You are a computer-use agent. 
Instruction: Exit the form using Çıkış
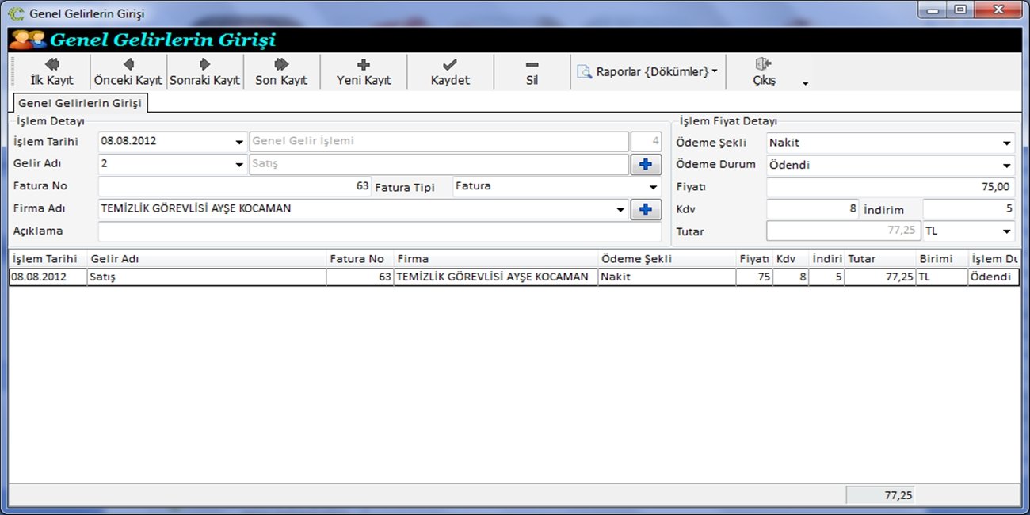coord(764,71)
